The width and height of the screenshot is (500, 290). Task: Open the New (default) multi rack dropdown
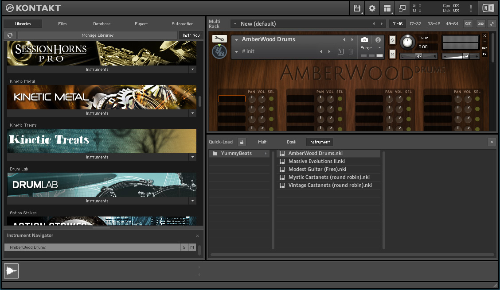234,24
